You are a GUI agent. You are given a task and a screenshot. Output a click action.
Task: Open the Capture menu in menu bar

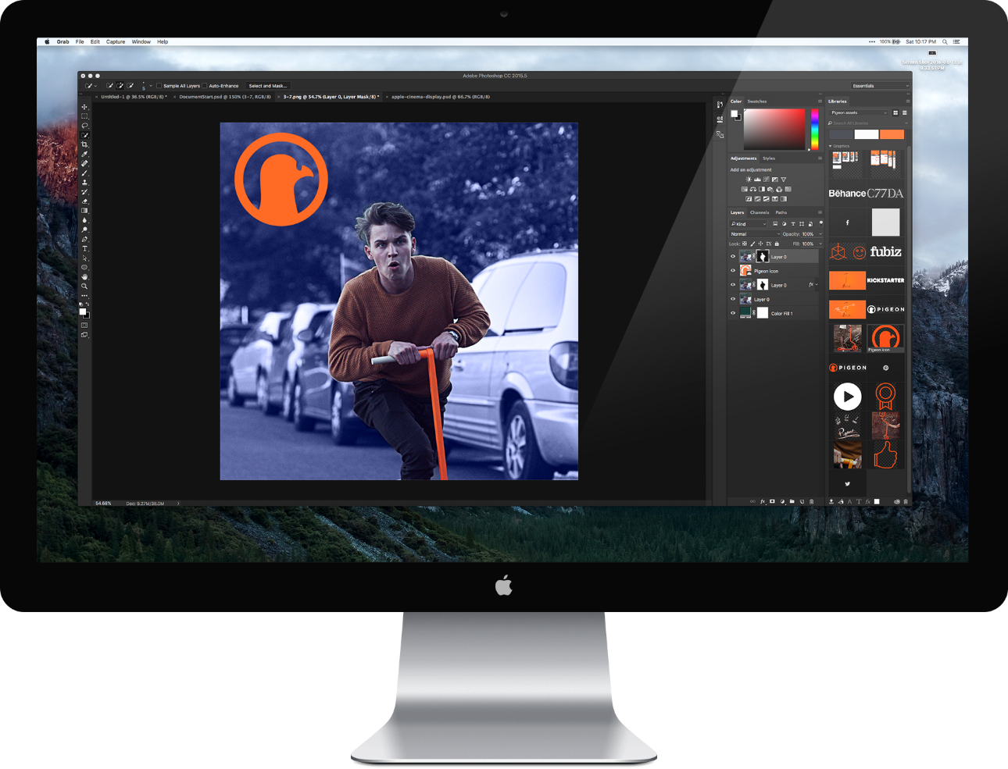[x=116, y=42]
